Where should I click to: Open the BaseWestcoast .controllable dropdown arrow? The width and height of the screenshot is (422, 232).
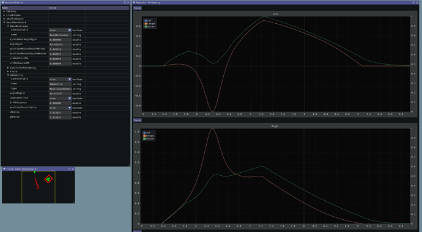click(70, 31)
